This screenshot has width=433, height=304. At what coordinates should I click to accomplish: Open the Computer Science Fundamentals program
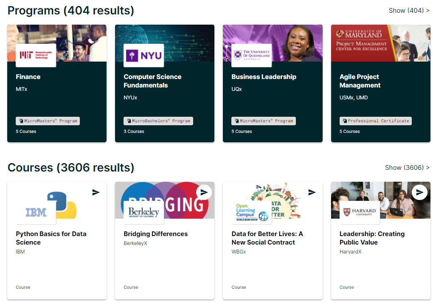coord(152,81)
